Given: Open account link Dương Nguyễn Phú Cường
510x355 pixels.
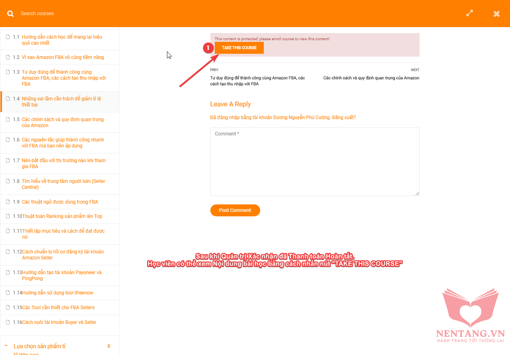Looking at the screenshot, I should click(x=302, y=118).
